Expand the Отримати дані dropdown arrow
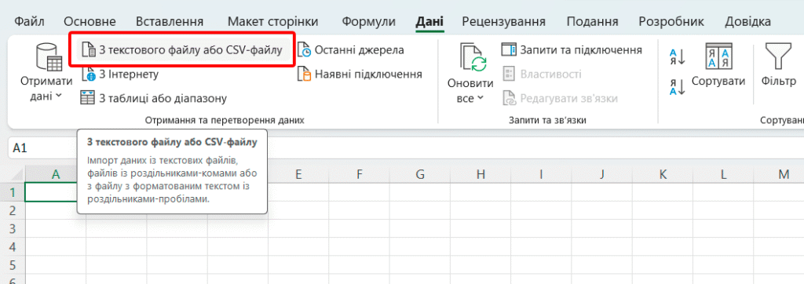804x284 pixels. click(58, 96)
